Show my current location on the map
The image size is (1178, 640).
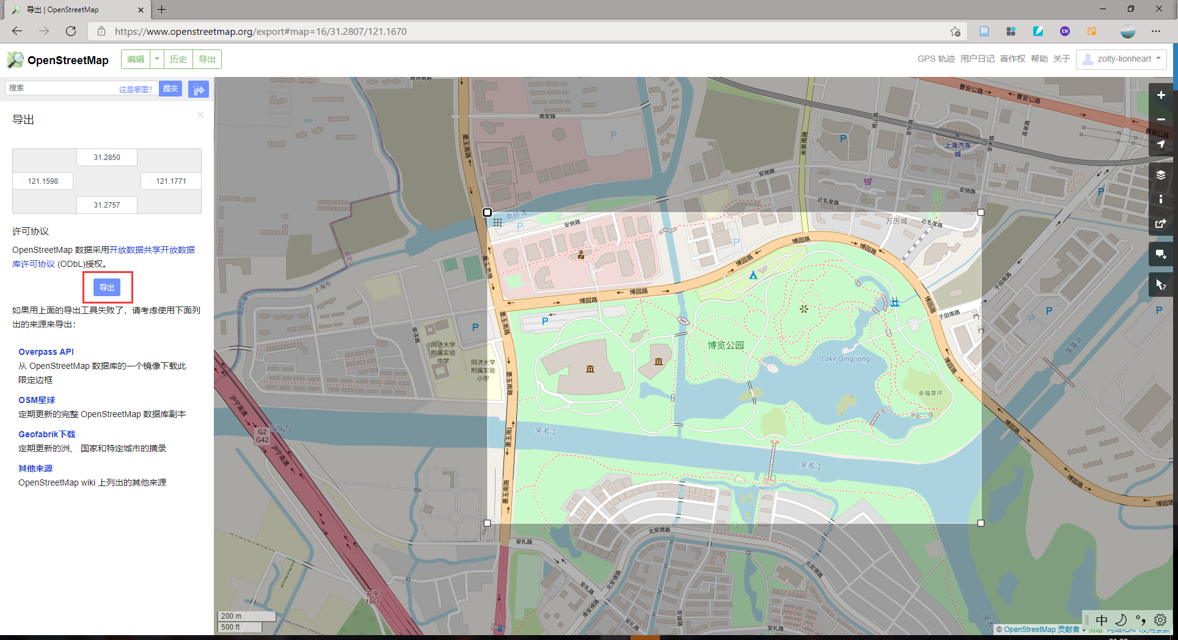(1162, 145)
